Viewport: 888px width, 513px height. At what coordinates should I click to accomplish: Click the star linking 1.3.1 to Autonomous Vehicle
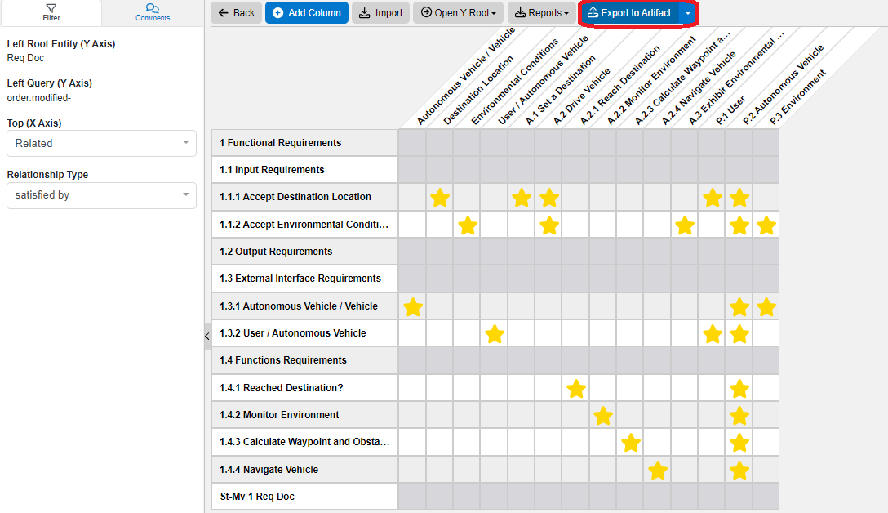click(x=413, y=306)
